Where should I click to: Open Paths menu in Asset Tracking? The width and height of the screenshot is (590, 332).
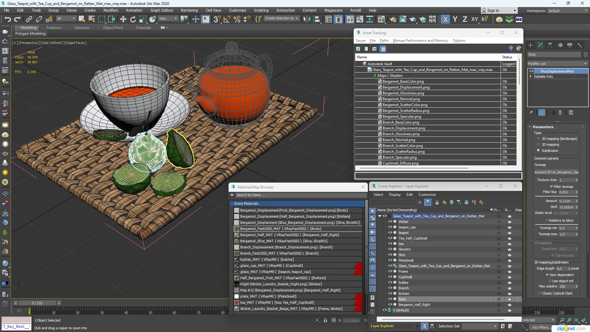coord(384,41)
